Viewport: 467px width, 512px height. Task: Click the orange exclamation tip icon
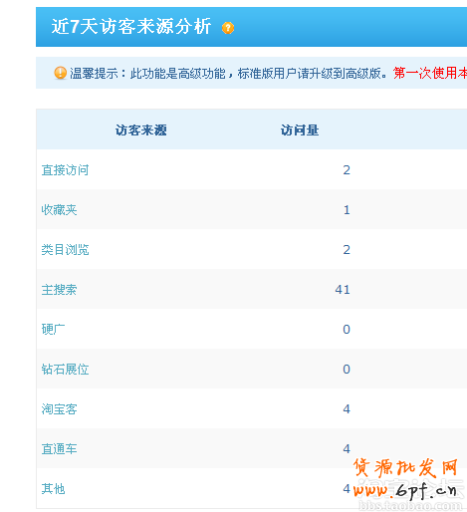coord(60,73)
